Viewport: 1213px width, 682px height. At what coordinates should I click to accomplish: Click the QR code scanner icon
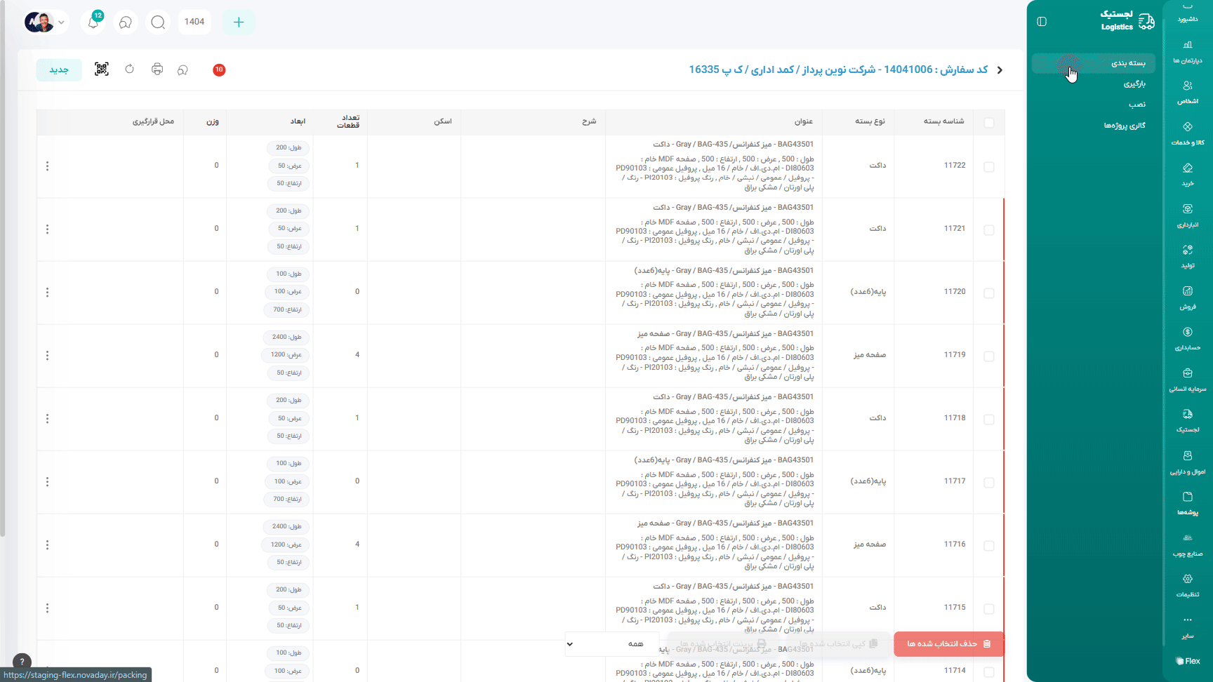point(102,69)
